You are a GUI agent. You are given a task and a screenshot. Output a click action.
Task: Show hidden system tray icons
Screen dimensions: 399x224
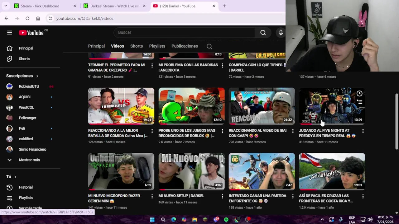322,220
